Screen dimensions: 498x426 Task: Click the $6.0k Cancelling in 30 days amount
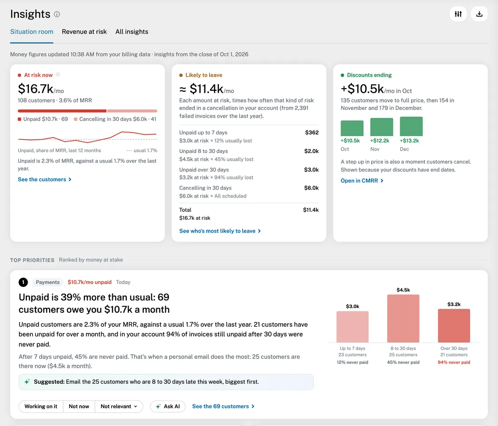311,188
